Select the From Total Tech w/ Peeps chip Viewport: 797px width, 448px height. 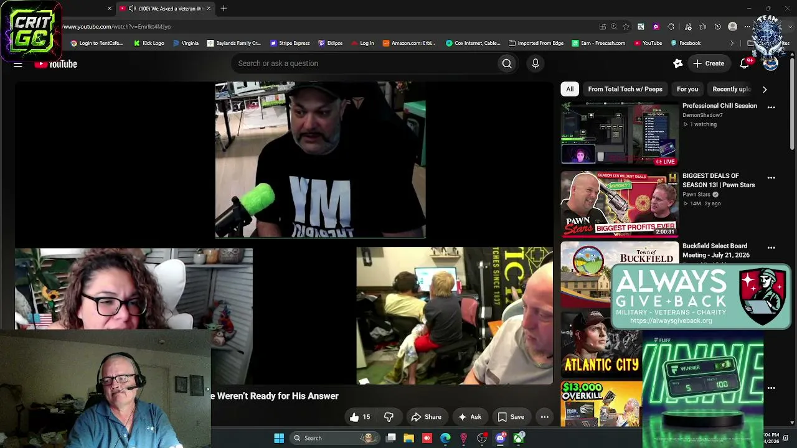click(625, 89)
